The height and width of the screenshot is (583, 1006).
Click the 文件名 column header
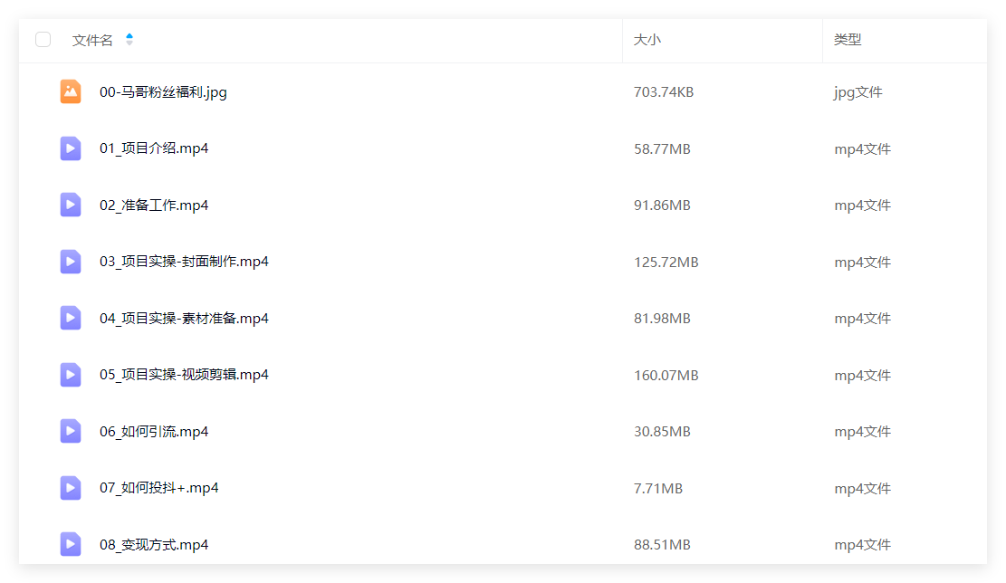click(x=92, y=40)
